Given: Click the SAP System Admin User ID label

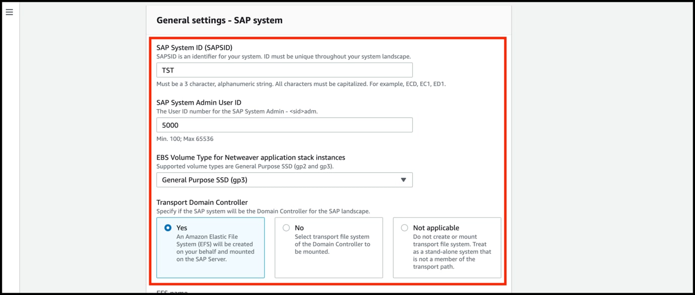Looking at the screenshot, I should tap(199, 103).
